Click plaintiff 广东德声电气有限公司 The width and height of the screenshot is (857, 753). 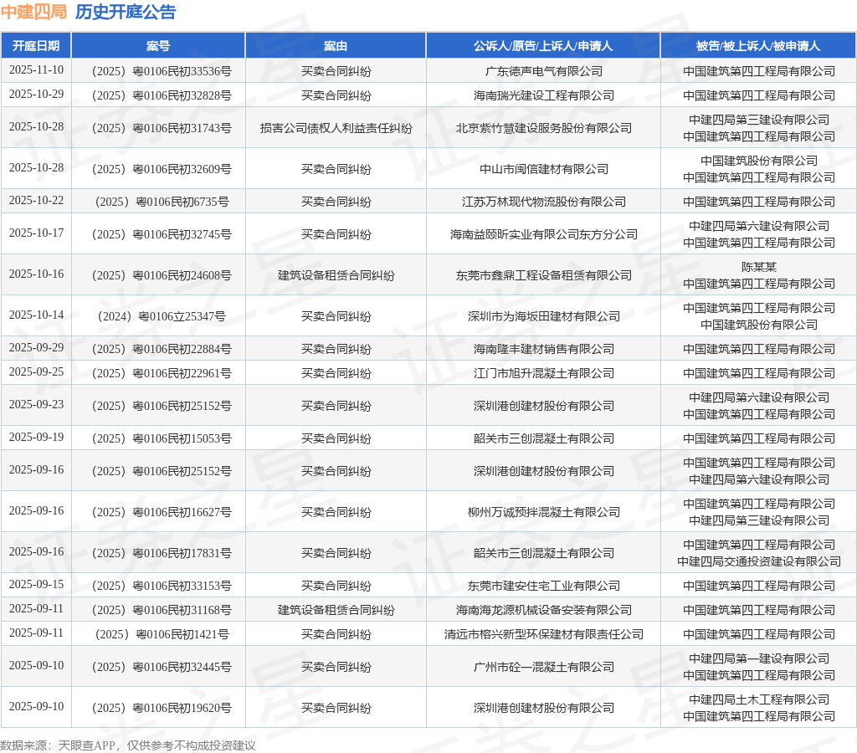pyautogui.click(x=544, y=71)
